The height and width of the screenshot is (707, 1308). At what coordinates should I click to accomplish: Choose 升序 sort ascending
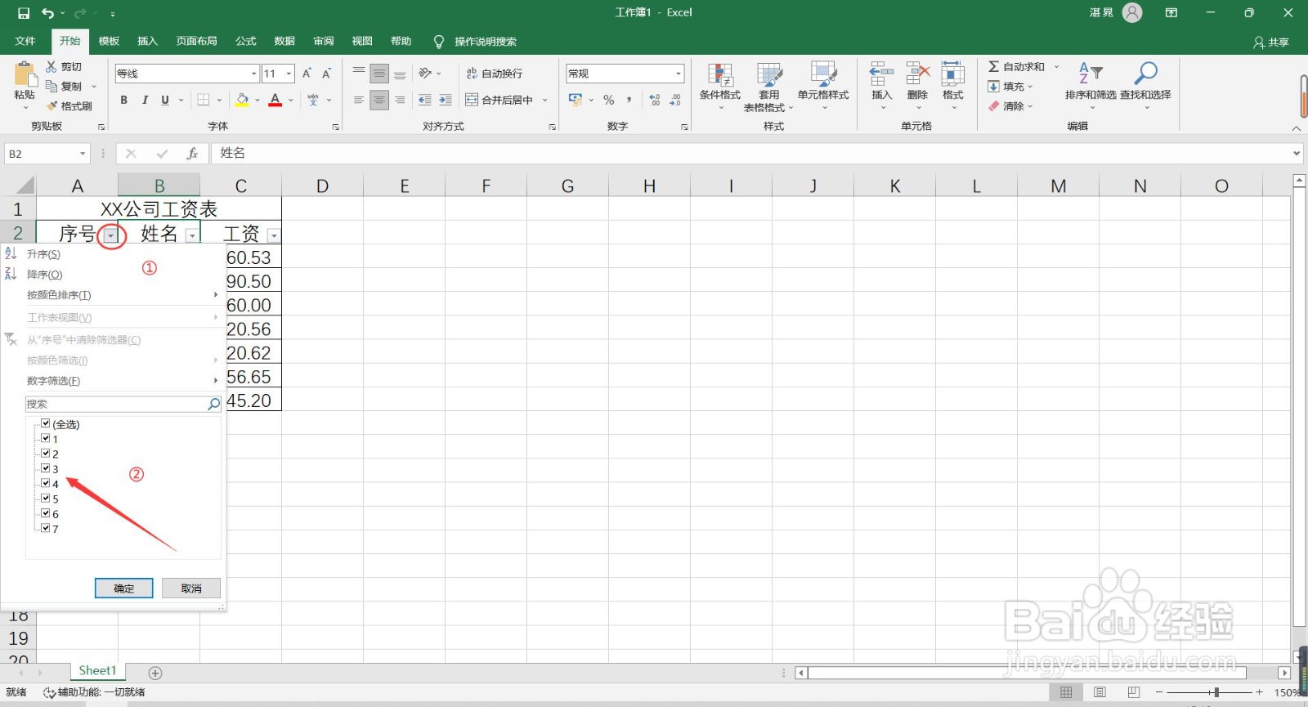tap(113, 254)
